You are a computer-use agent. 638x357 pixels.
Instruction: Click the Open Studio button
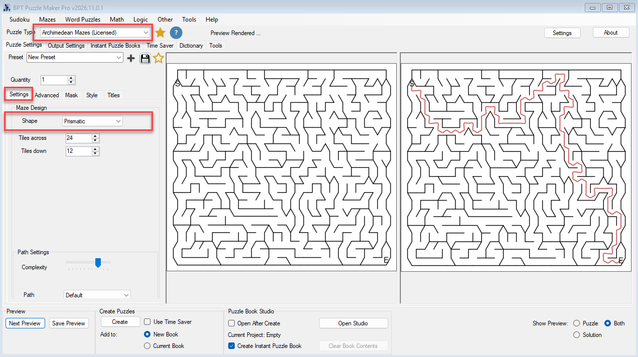pyautogui.click(x=353, y=323)
